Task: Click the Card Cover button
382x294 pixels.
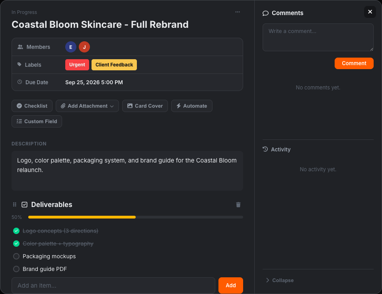Action: [145, 106]
